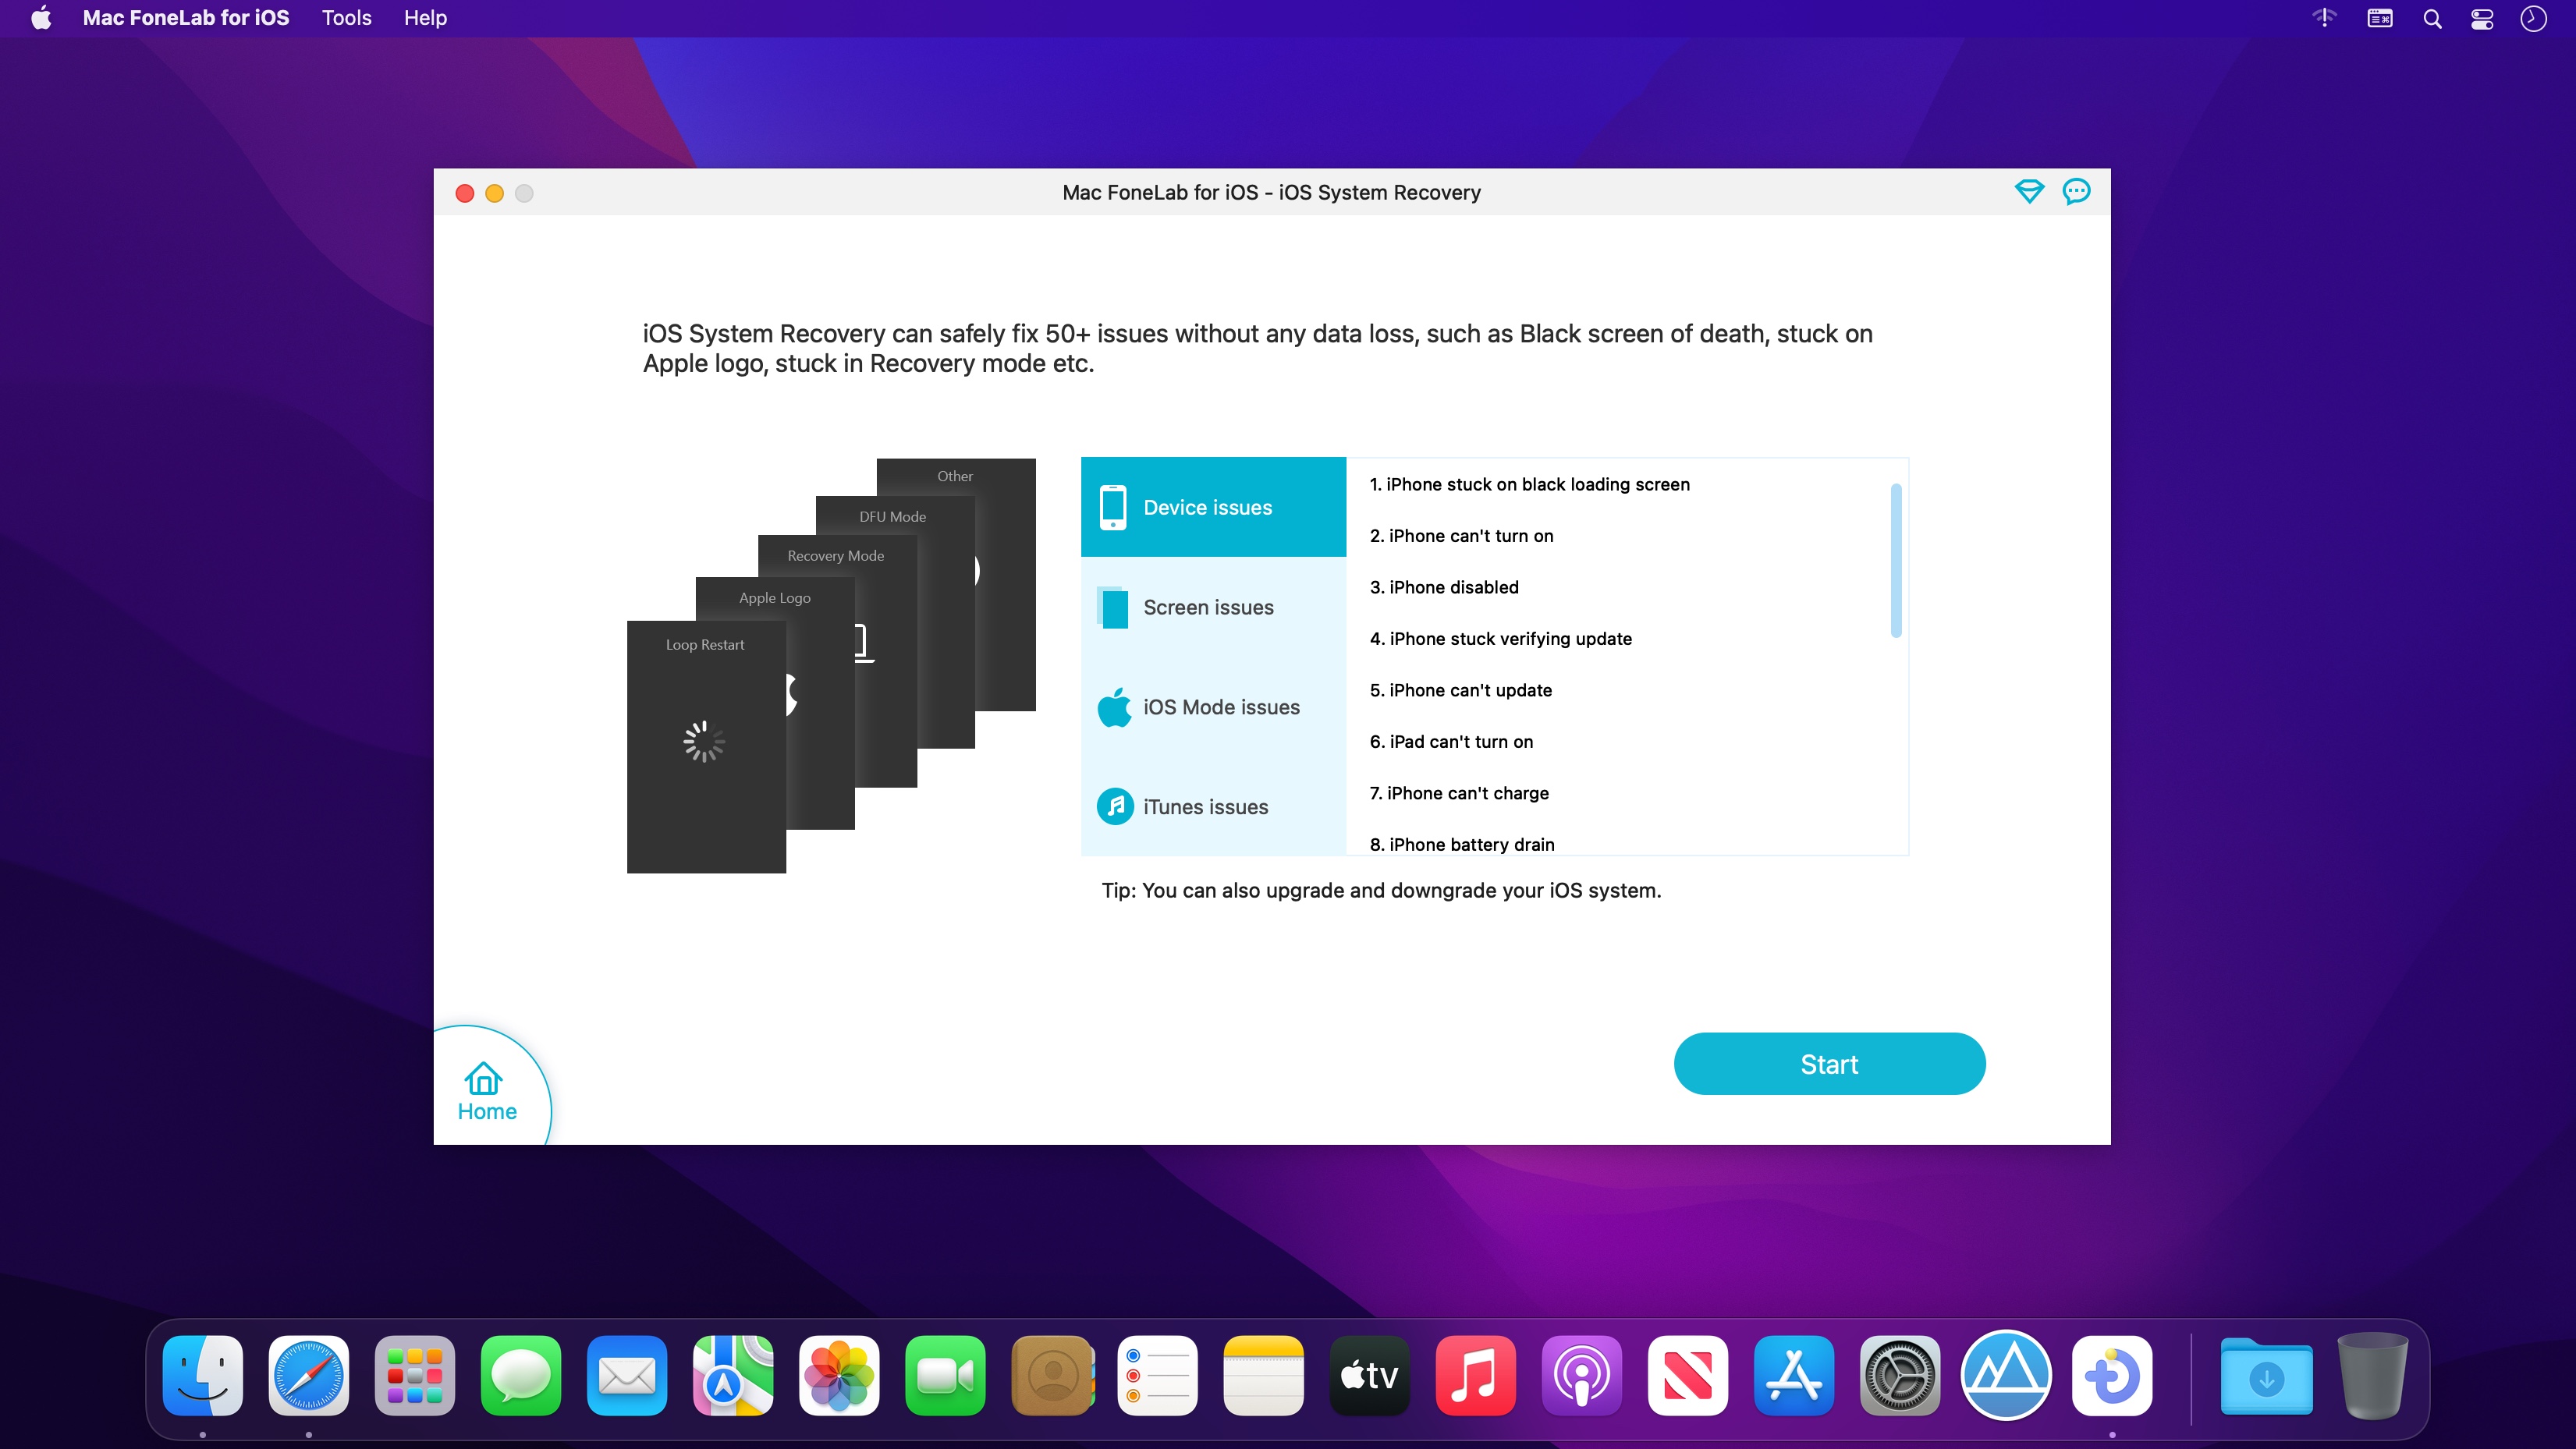Open Mac FoneLab for iOS app menu
This screenshot has width=2576, height=1449.
pyautogui.click(x=186, y=18)
